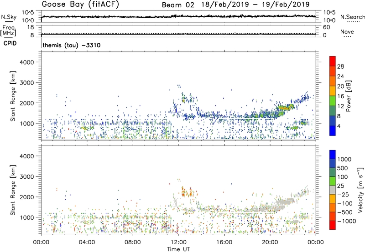
Task: Click the "Goose Bay (fitACF)" plot title
Action: (80, 5)
